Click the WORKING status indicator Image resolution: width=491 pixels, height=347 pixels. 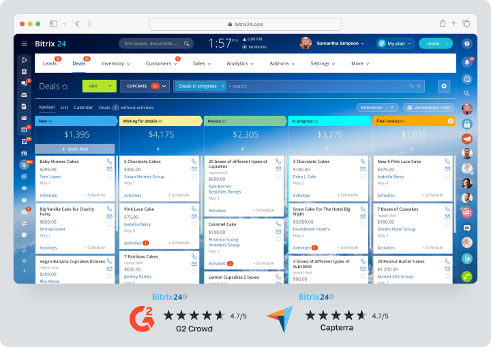pyautogui.click(x=254, y=47)
